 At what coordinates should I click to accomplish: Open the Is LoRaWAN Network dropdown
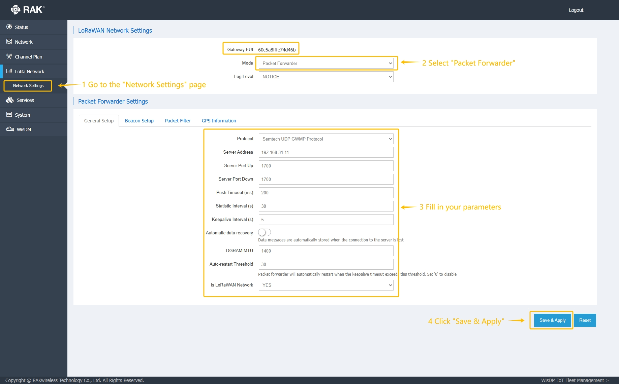click(x=326, y=285)
